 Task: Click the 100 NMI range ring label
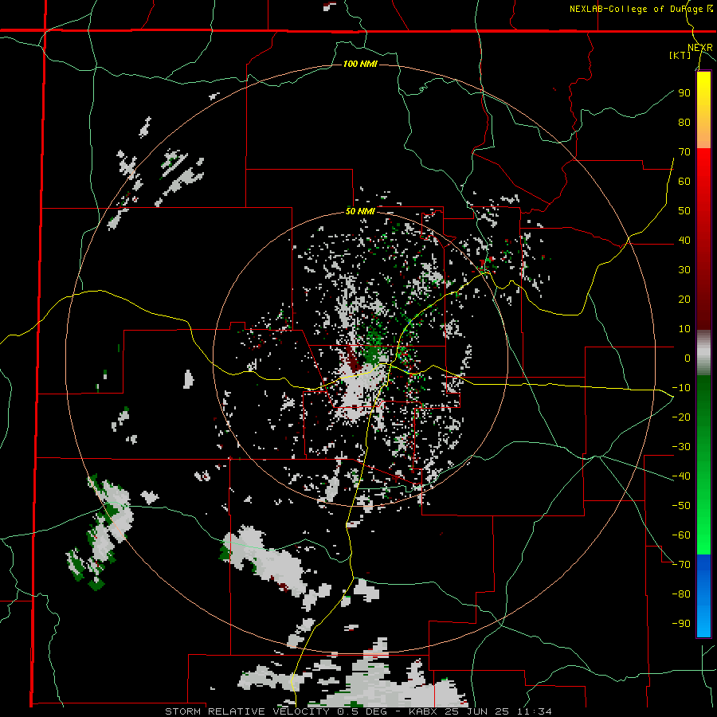tap(360, 64)
